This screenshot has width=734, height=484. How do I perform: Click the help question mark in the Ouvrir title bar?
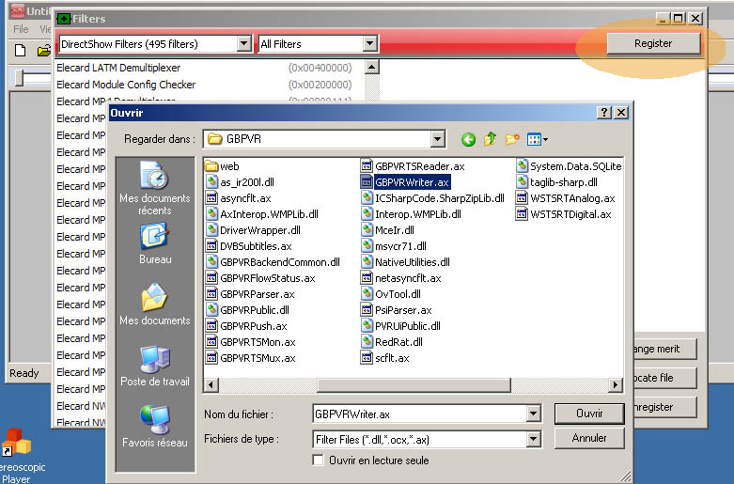pyautogui.click(x=604, y=113)
